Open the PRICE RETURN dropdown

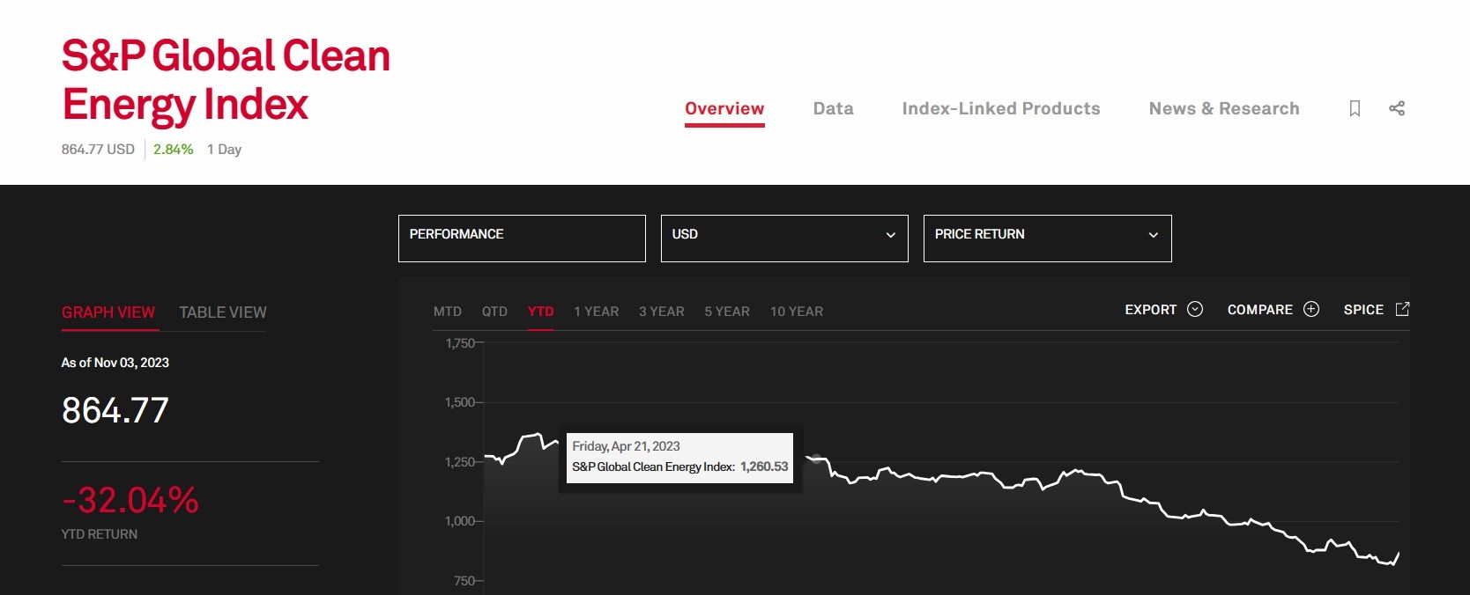(1047, 239)
